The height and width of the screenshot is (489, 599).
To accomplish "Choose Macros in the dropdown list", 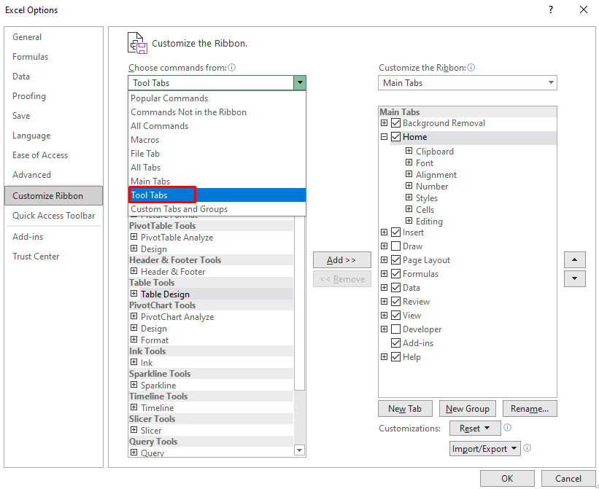I will pyautogui.click(x=217, y=140).
